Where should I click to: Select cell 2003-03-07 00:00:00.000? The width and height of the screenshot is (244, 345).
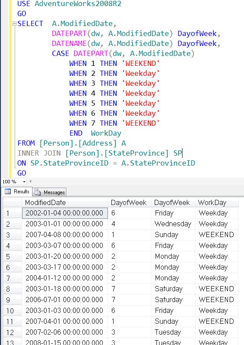[x=65, y=246]
